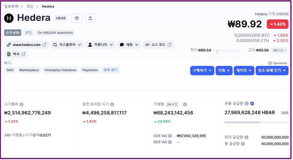Click the circulating supply 56% progress bar

click(256, 122)
